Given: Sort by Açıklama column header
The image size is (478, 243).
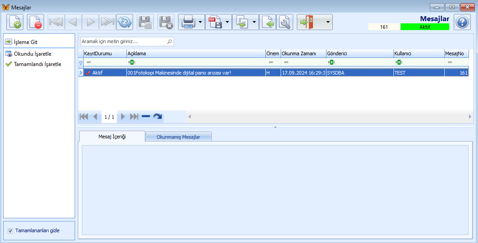Looking at the screenshot, I should point(196,53).
